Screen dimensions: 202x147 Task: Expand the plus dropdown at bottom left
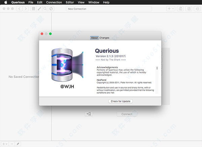[x=5, y=144]
